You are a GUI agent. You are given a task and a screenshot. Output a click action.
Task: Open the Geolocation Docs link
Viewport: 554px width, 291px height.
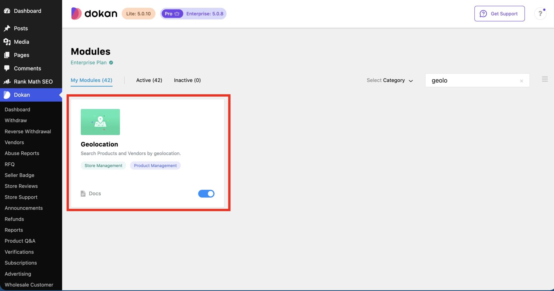[91, 194]
